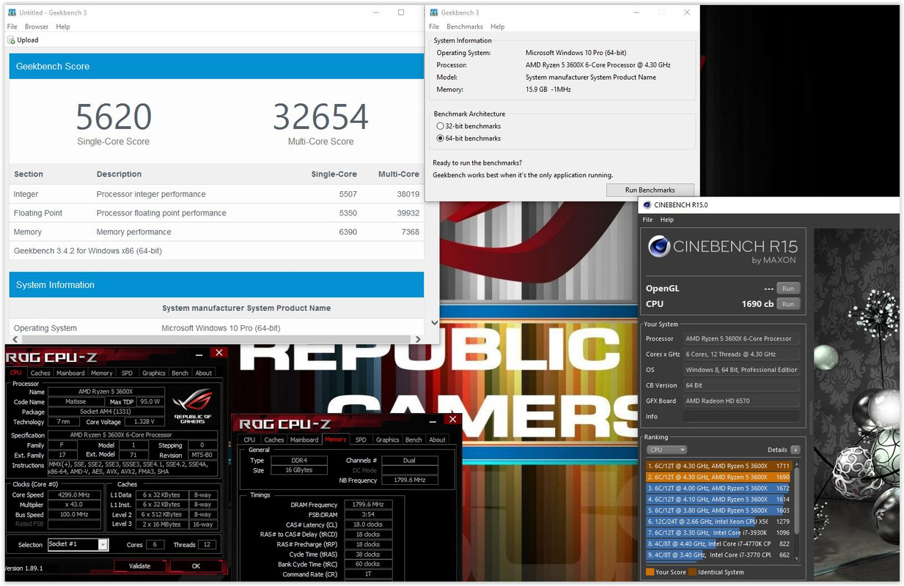Open Help menu in Geekbench 3 dialog
904x586 pixels.
498,26
